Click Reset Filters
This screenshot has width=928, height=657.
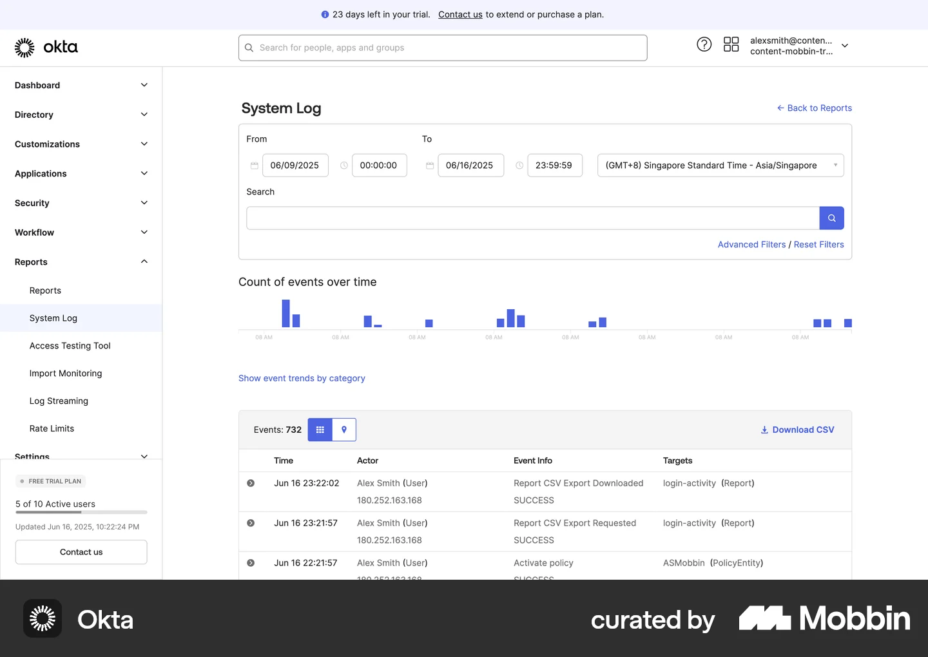[818, 245]
